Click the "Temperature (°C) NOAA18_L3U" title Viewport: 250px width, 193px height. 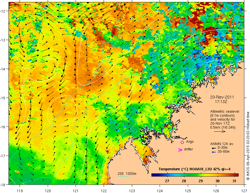(185, 169)
